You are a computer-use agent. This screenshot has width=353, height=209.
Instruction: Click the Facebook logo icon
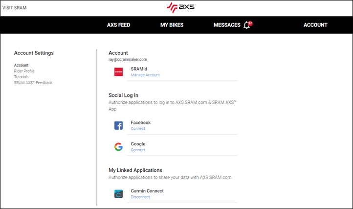tap(118, 126)
